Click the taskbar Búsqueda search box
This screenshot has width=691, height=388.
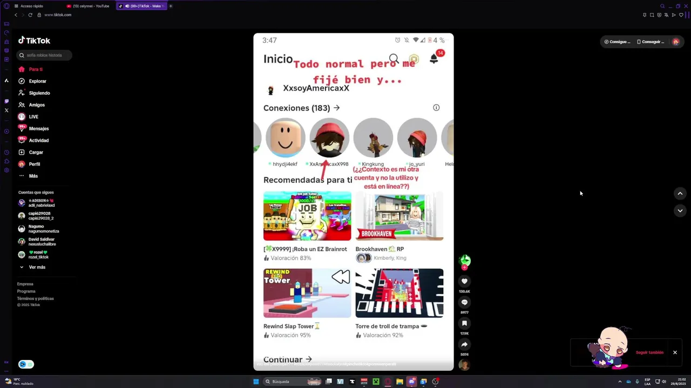(292, 382)
